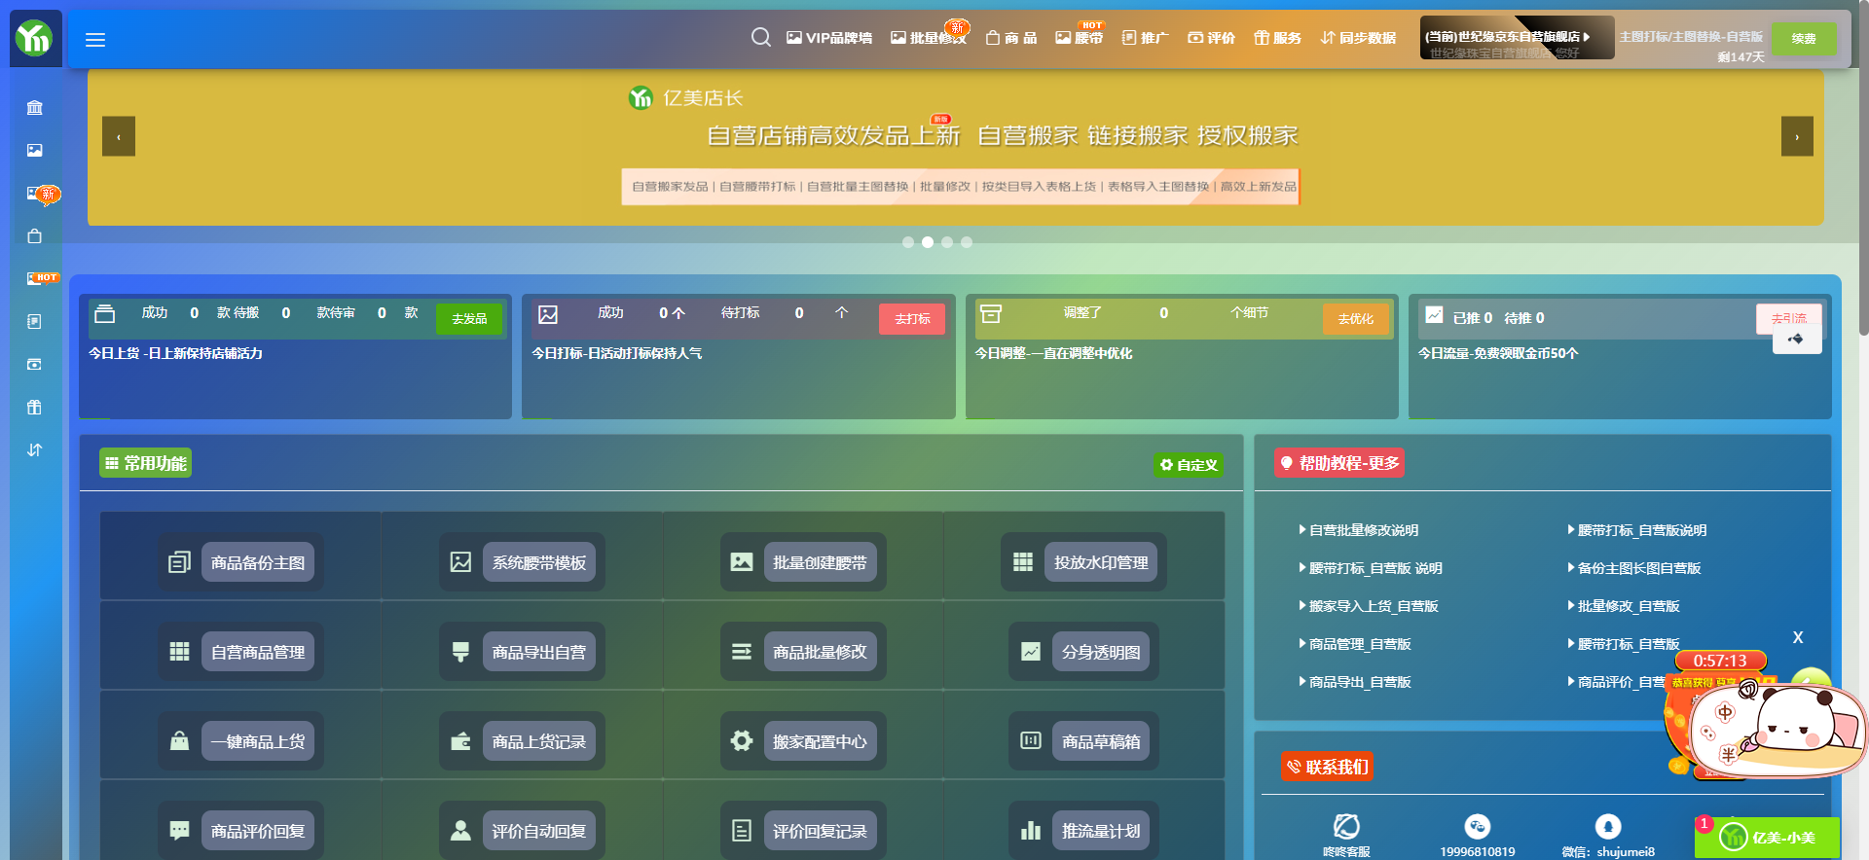Select the first carousel indicator dot
This screenshot has width=1869, height=860.
[x=908, y=242]
